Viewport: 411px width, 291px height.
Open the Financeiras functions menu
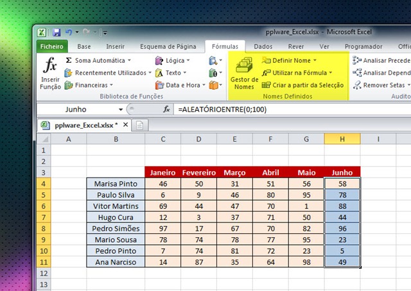(x=89, y=85)
